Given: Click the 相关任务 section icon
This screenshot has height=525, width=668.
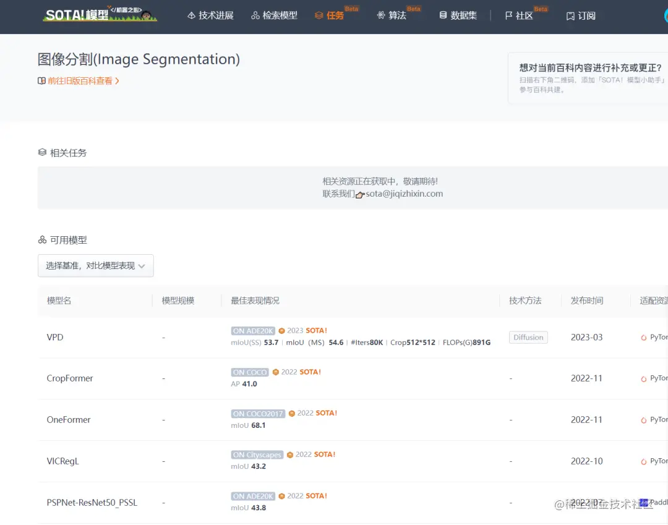Looking at the screenshot, I should 41,152.
